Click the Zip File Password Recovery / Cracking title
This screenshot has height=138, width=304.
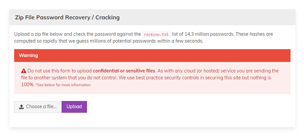coord(67,17)
